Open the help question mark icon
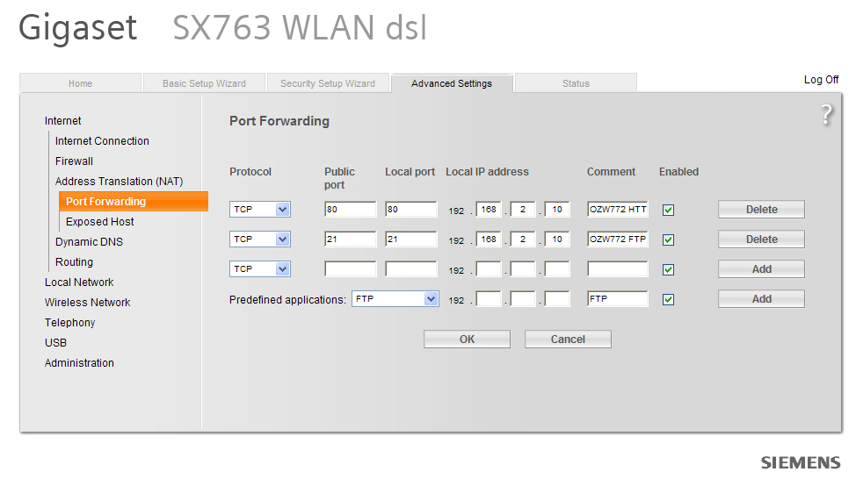The width and height of the screenshot is (856, 479). click(826, 115)
